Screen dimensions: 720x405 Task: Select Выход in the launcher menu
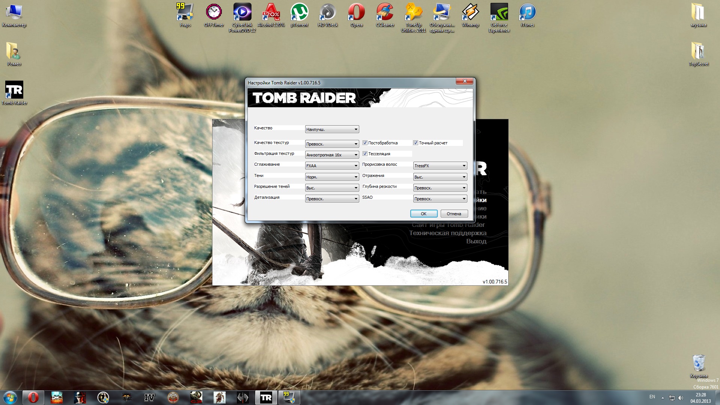(x=476, y=241)
